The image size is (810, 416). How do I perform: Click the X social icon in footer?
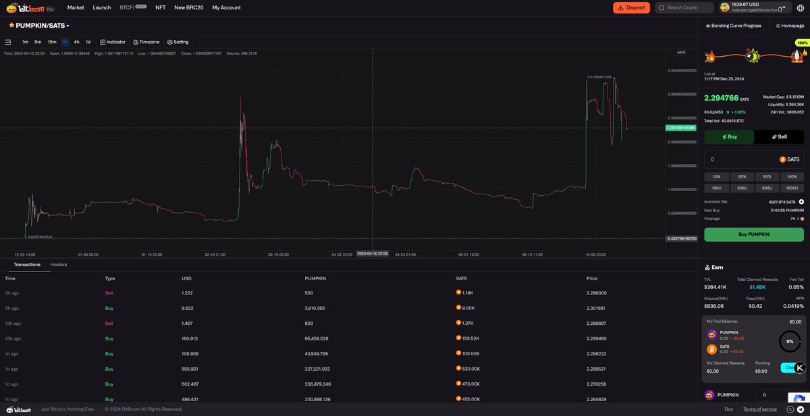pyautogui.click(x=790, y=409)
